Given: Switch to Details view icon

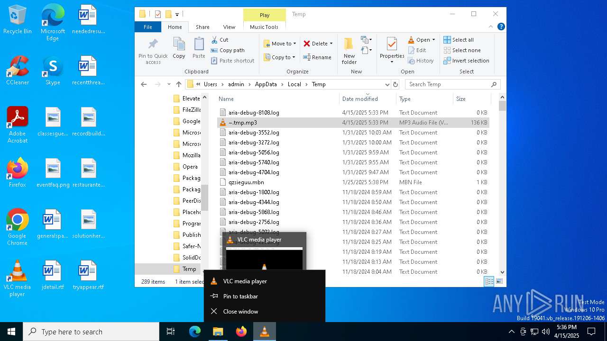Looking at the screenshot, I should [x=489, y=281].
